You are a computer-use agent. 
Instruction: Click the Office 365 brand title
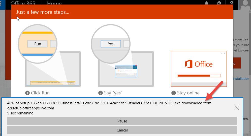(x=23, y=3)
